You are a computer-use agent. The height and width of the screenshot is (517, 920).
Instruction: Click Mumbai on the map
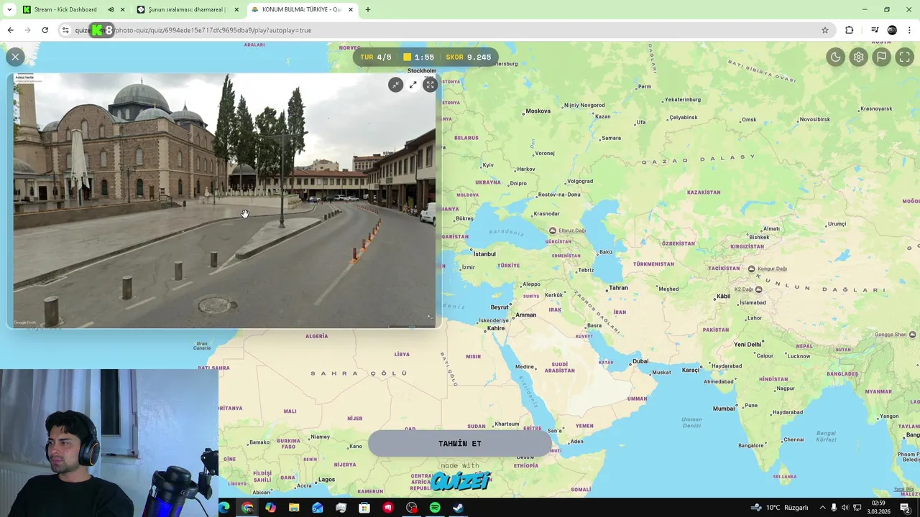click(723, 409)
